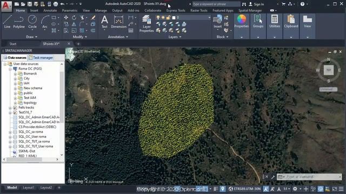The image size is (346, 194).
Task: Click the customization menu icon in status bar
Action: click(x=341, y=189)
